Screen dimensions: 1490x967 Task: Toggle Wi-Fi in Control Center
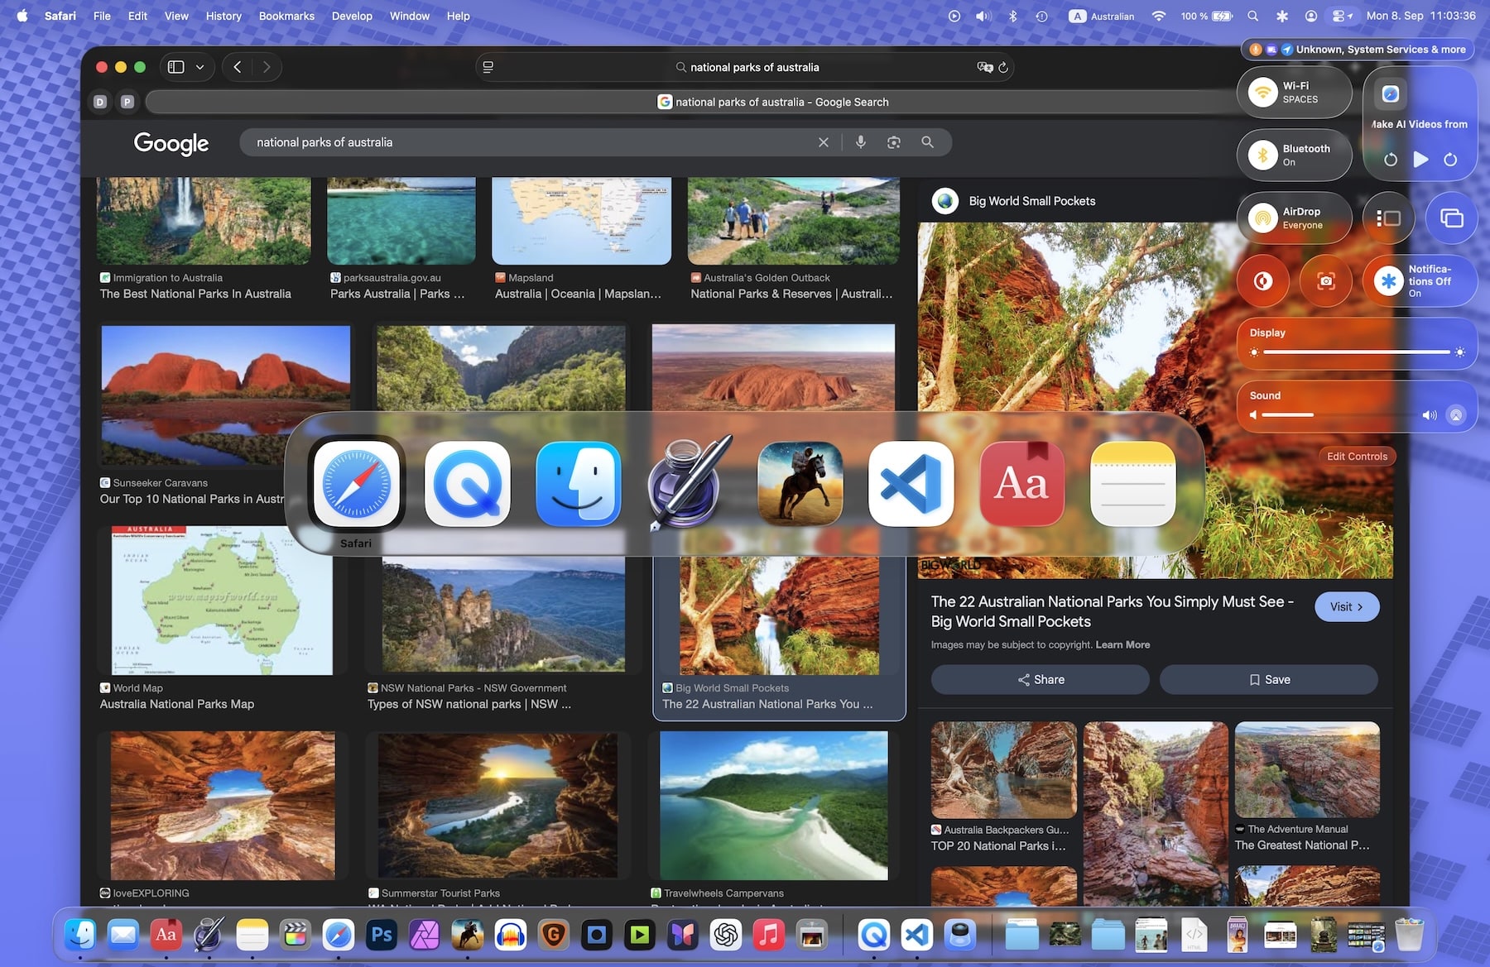(1263, 92)
